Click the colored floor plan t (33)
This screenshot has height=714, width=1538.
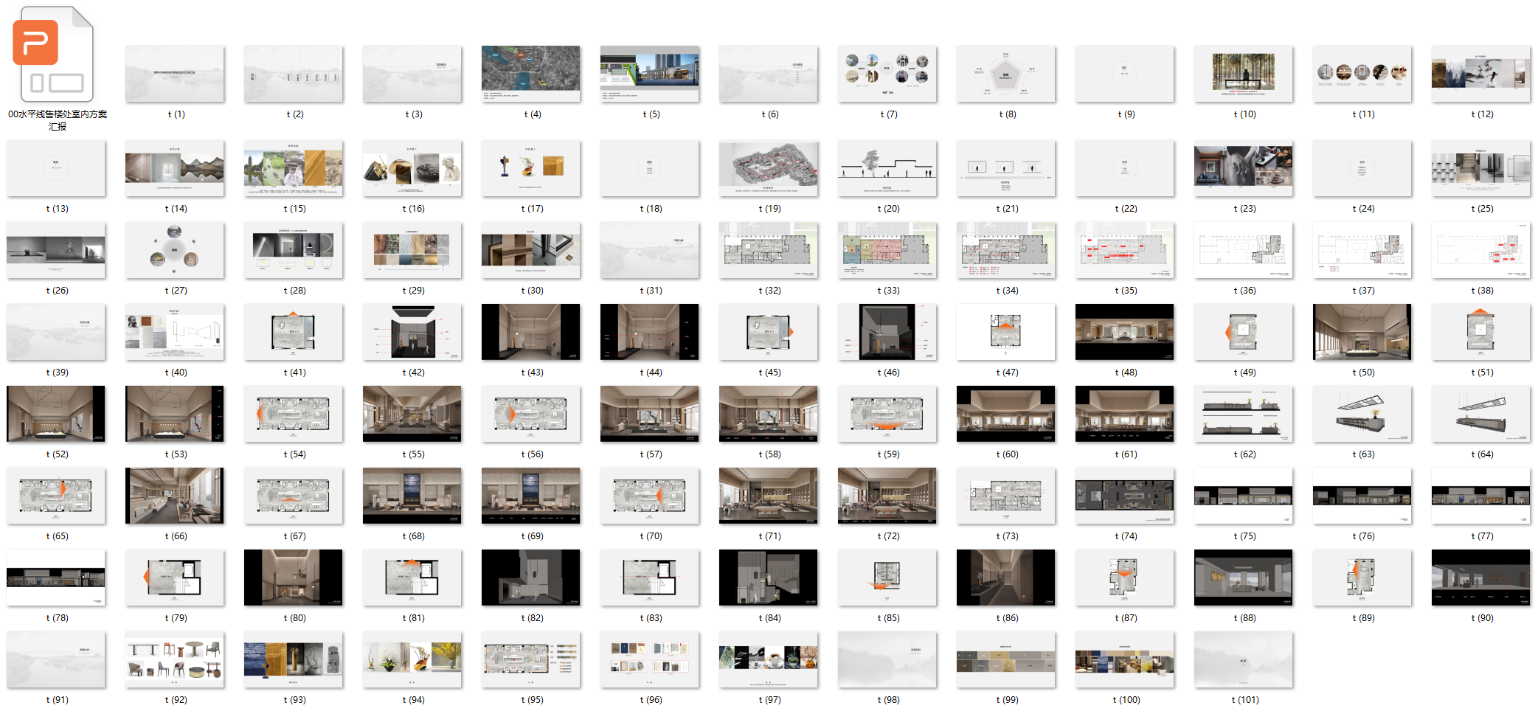pyautogui.click(x=887, y=250)
